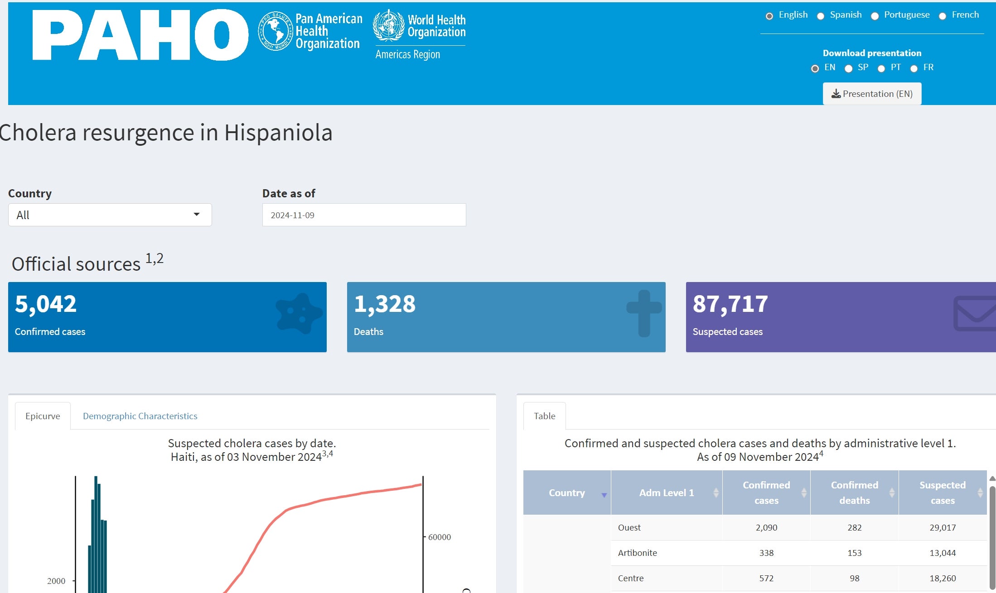Click the Cholera resurgence in Hispaniola title
Image resolution: width=996 pixels, height=593 pixels.
[x=166, y=133]
